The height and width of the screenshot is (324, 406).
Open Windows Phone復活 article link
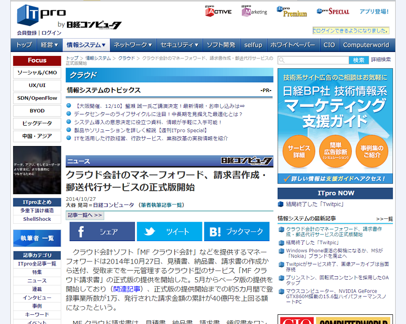tap(334, 253)
